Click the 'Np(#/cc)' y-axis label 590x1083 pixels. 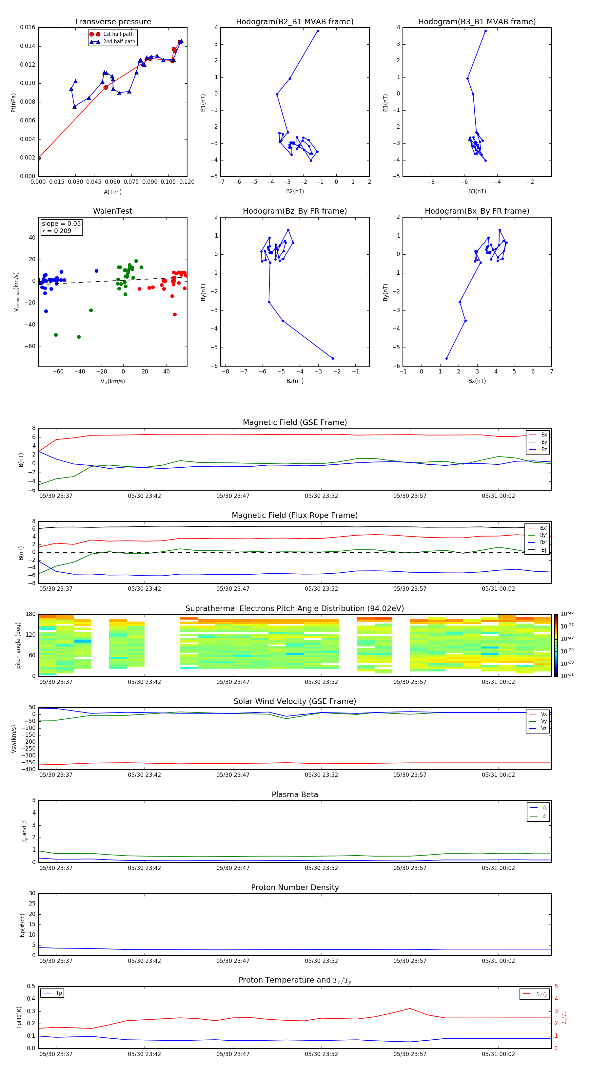[22, 924]
